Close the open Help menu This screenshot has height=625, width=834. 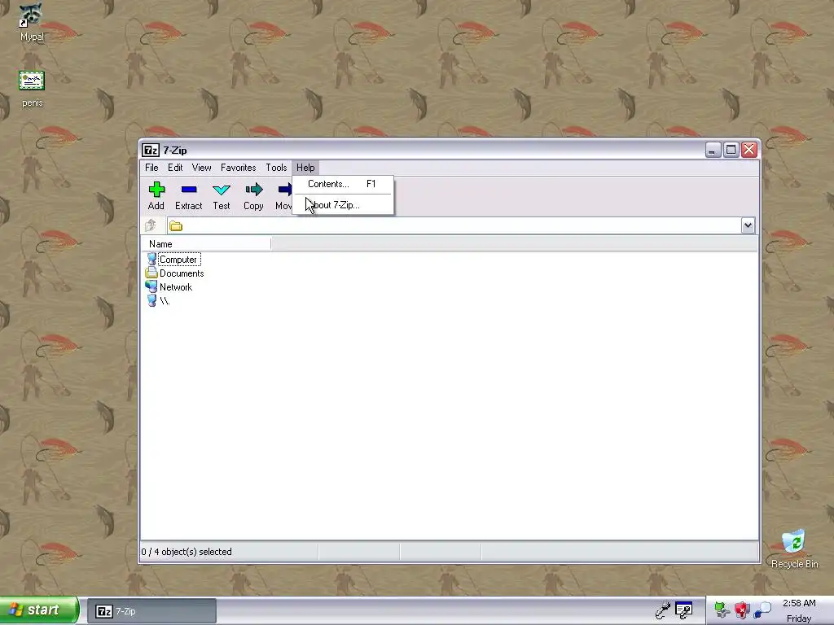[x=305, y=168]
